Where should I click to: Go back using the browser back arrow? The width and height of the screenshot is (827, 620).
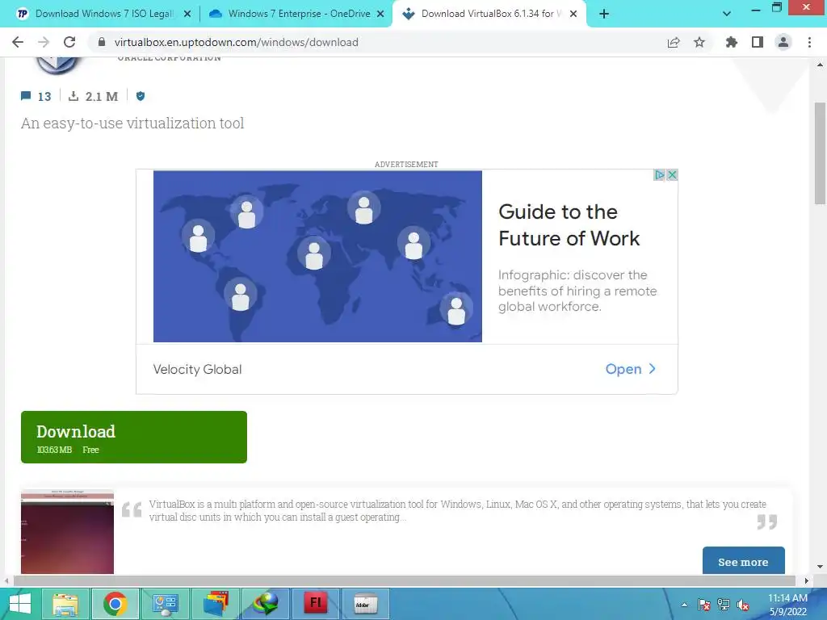(18, 42)
